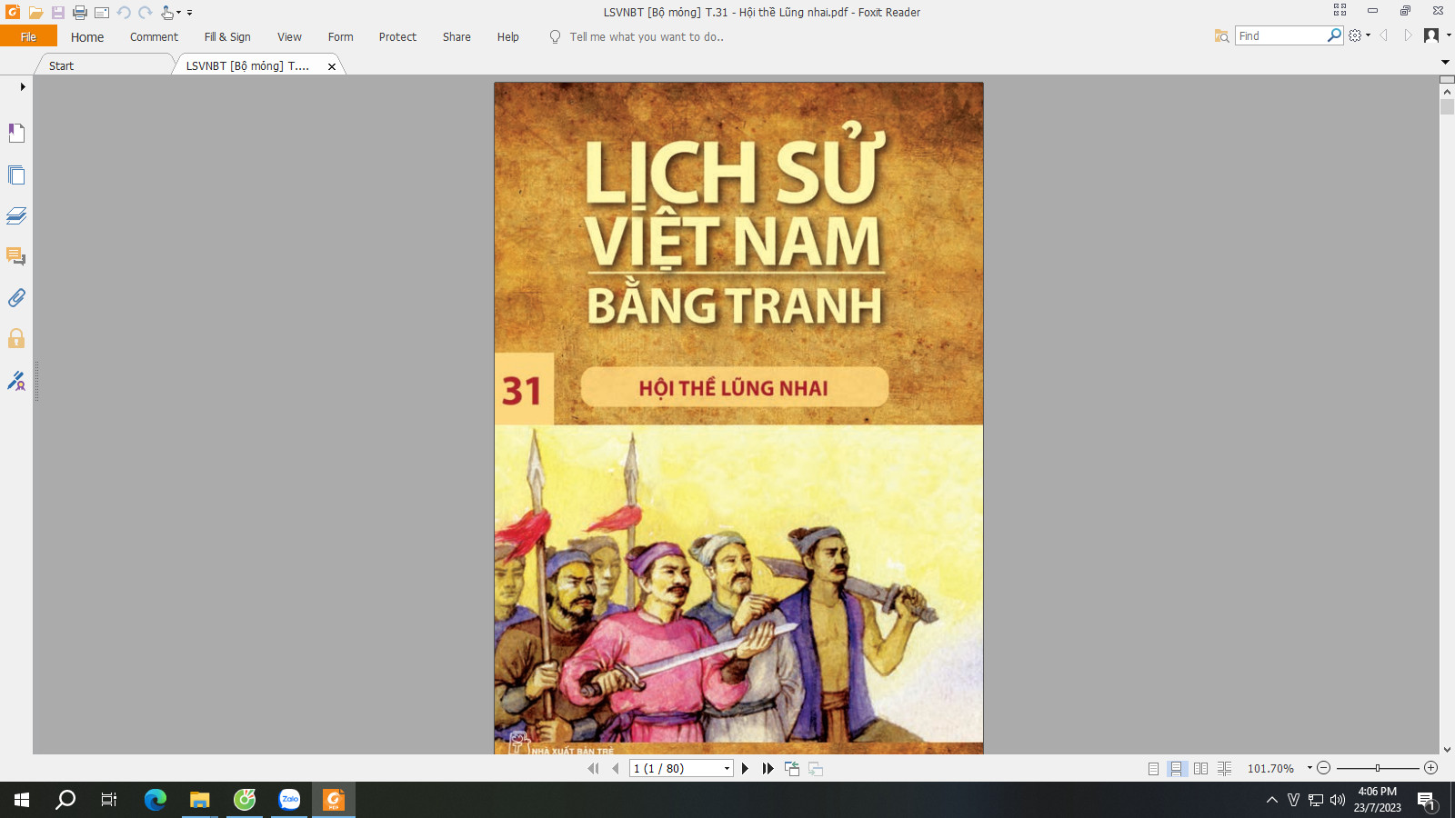Image resolution: width=1455 pixels, height=818 pixels.
Task: Open the Security lock panel
Action: coord(16,339)
